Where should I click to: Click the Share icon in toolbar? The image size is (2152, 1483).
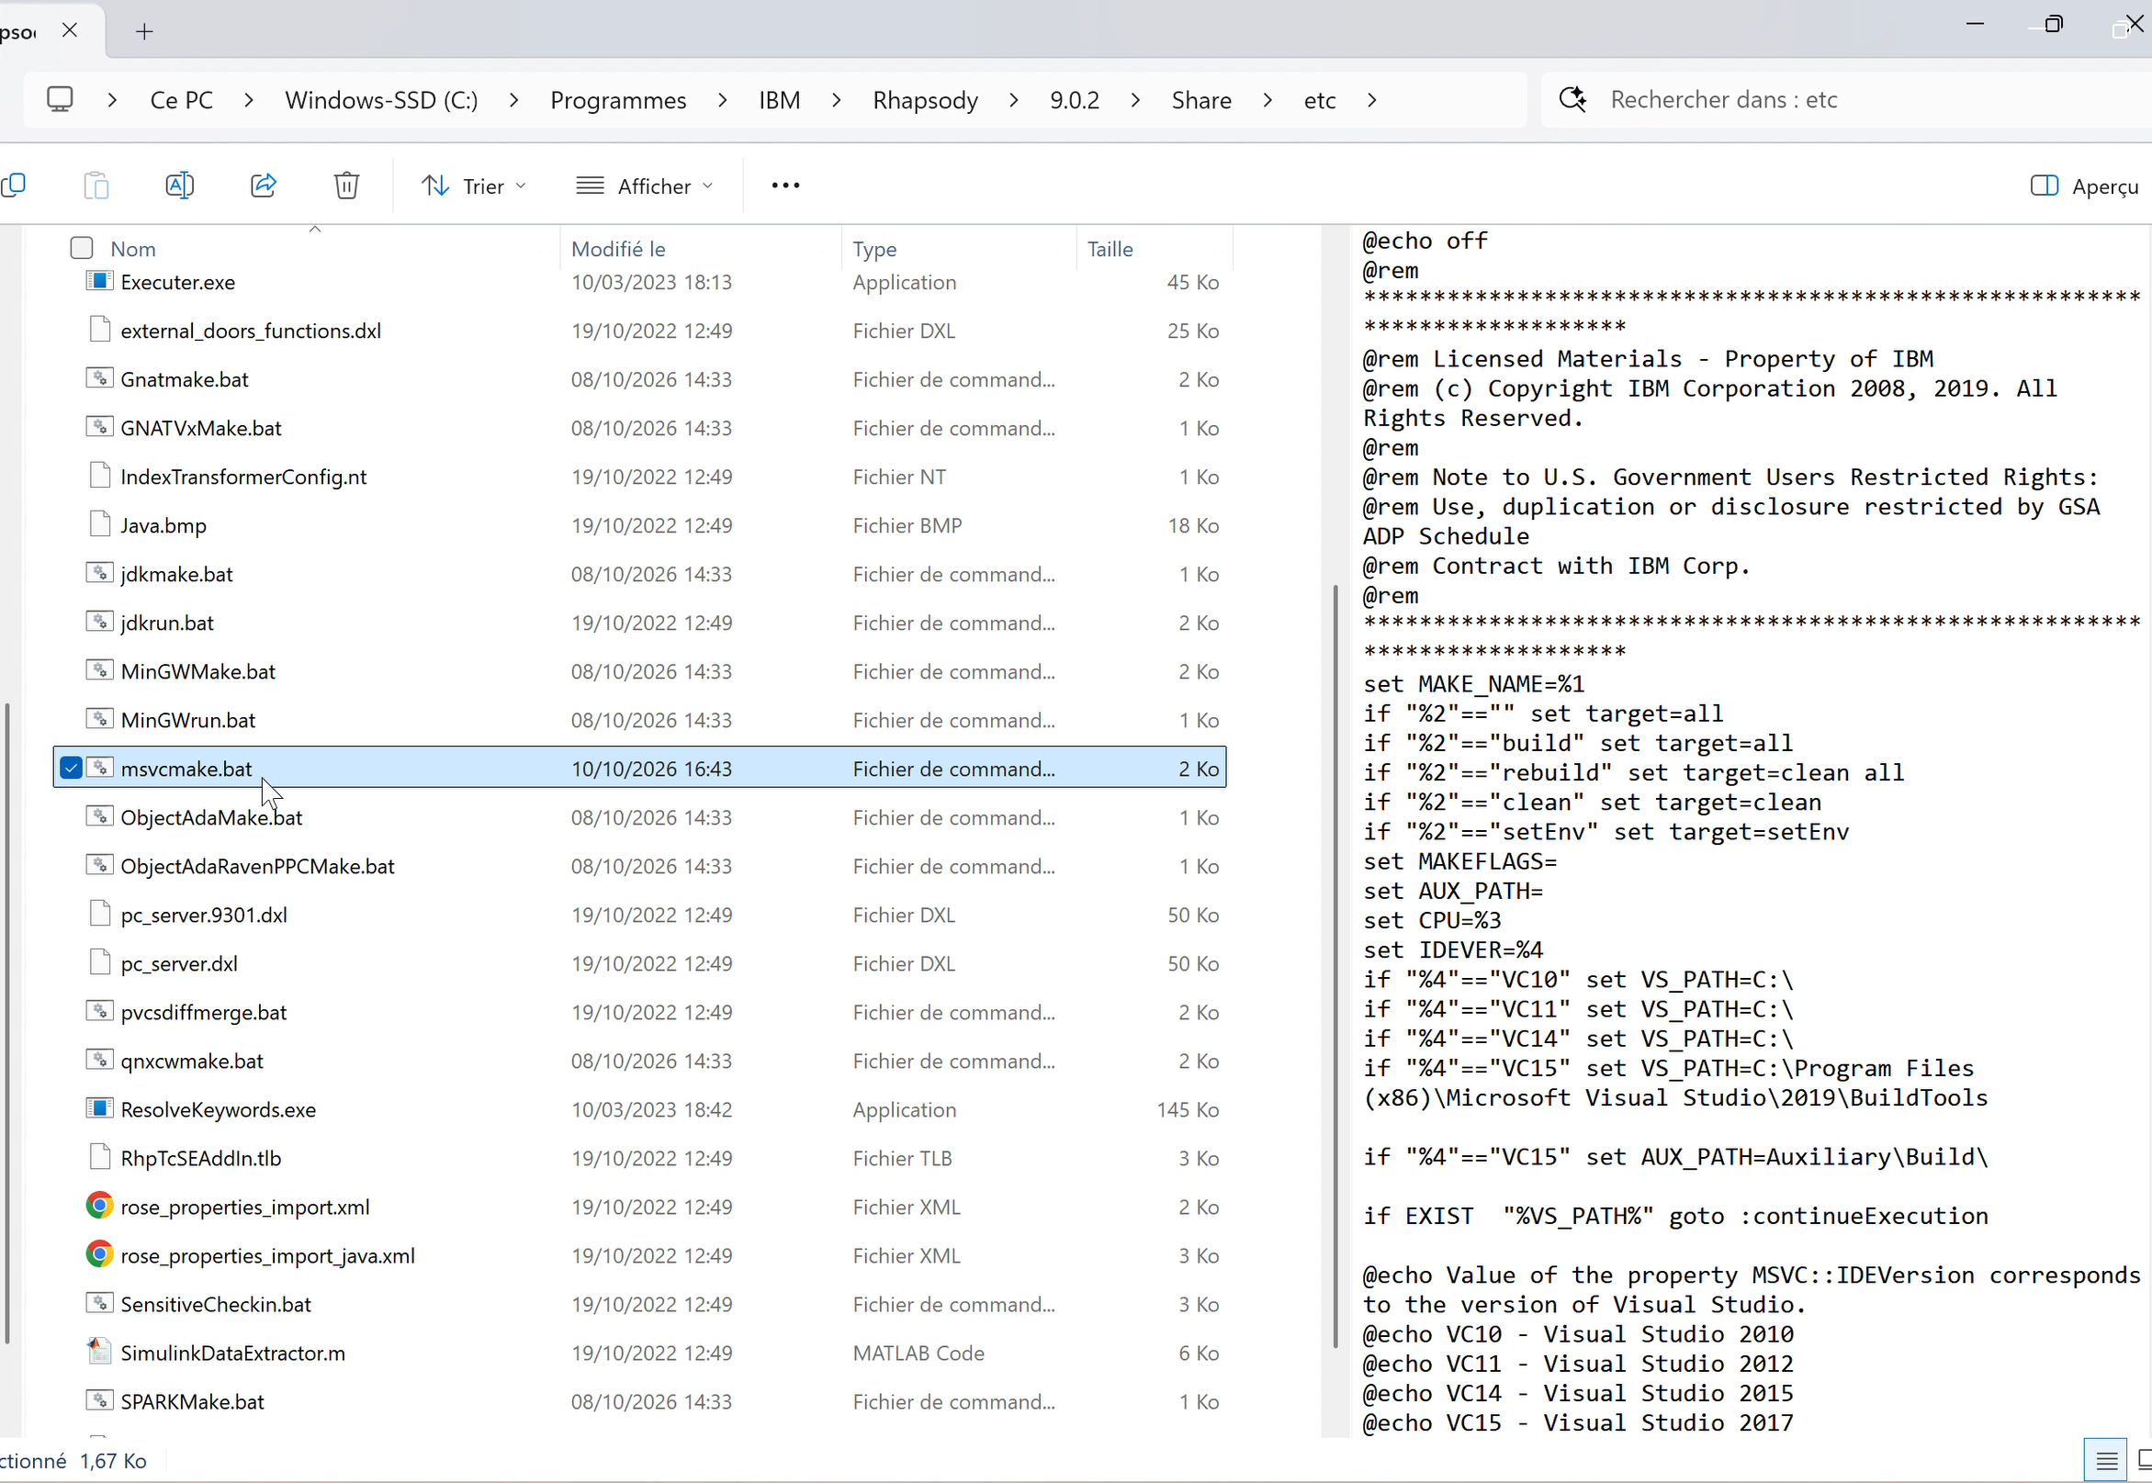[264, 185]
